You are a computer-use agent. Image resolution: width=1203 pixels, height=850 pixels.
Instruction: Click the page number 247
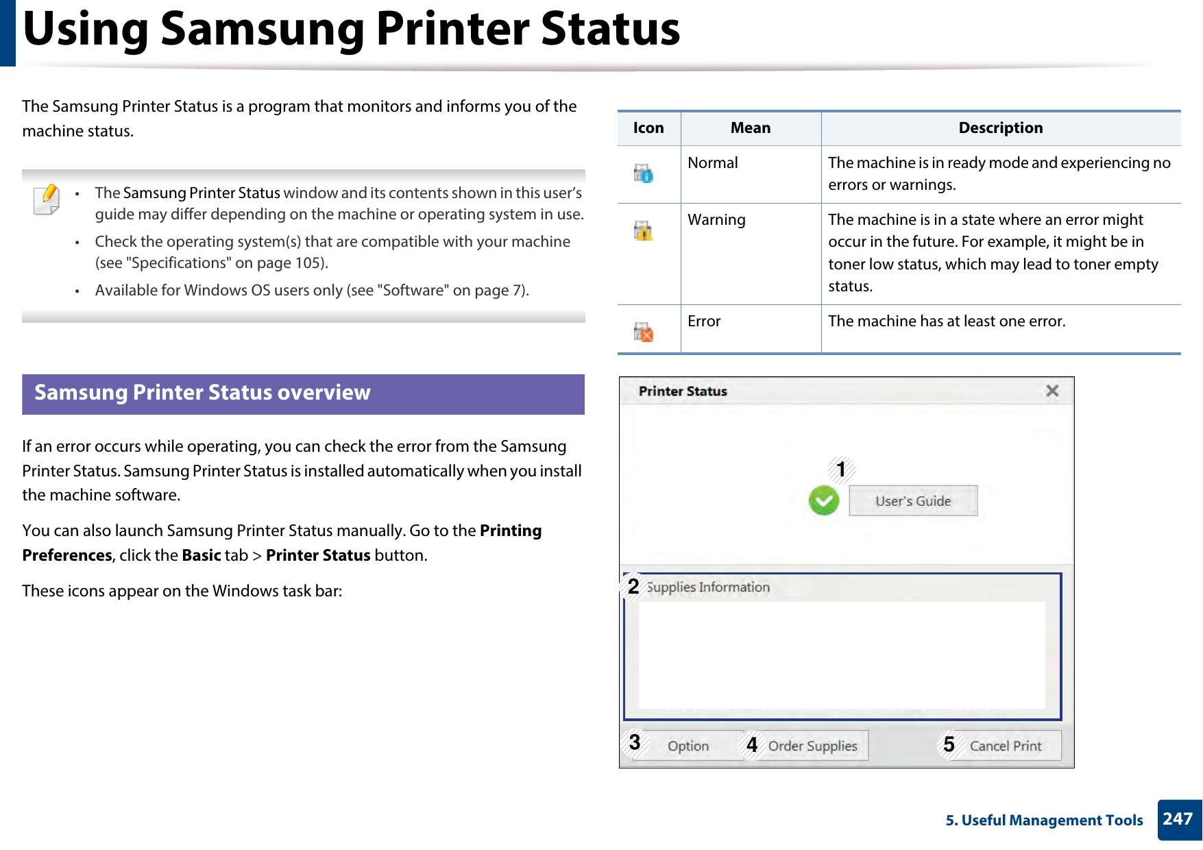click(1178, 819)
